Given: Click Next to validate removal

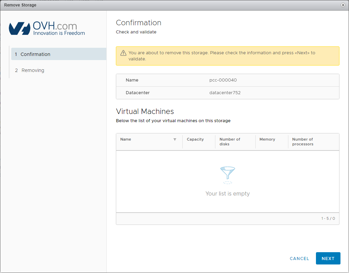Looking at the screenshot, I should point(328,258).
